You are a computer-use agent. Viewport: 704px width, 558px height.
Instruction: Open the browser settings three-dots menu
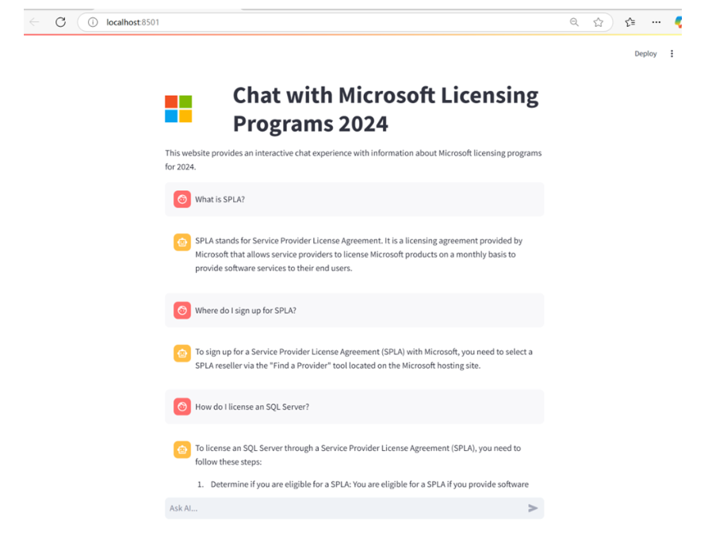click(656, 22)
